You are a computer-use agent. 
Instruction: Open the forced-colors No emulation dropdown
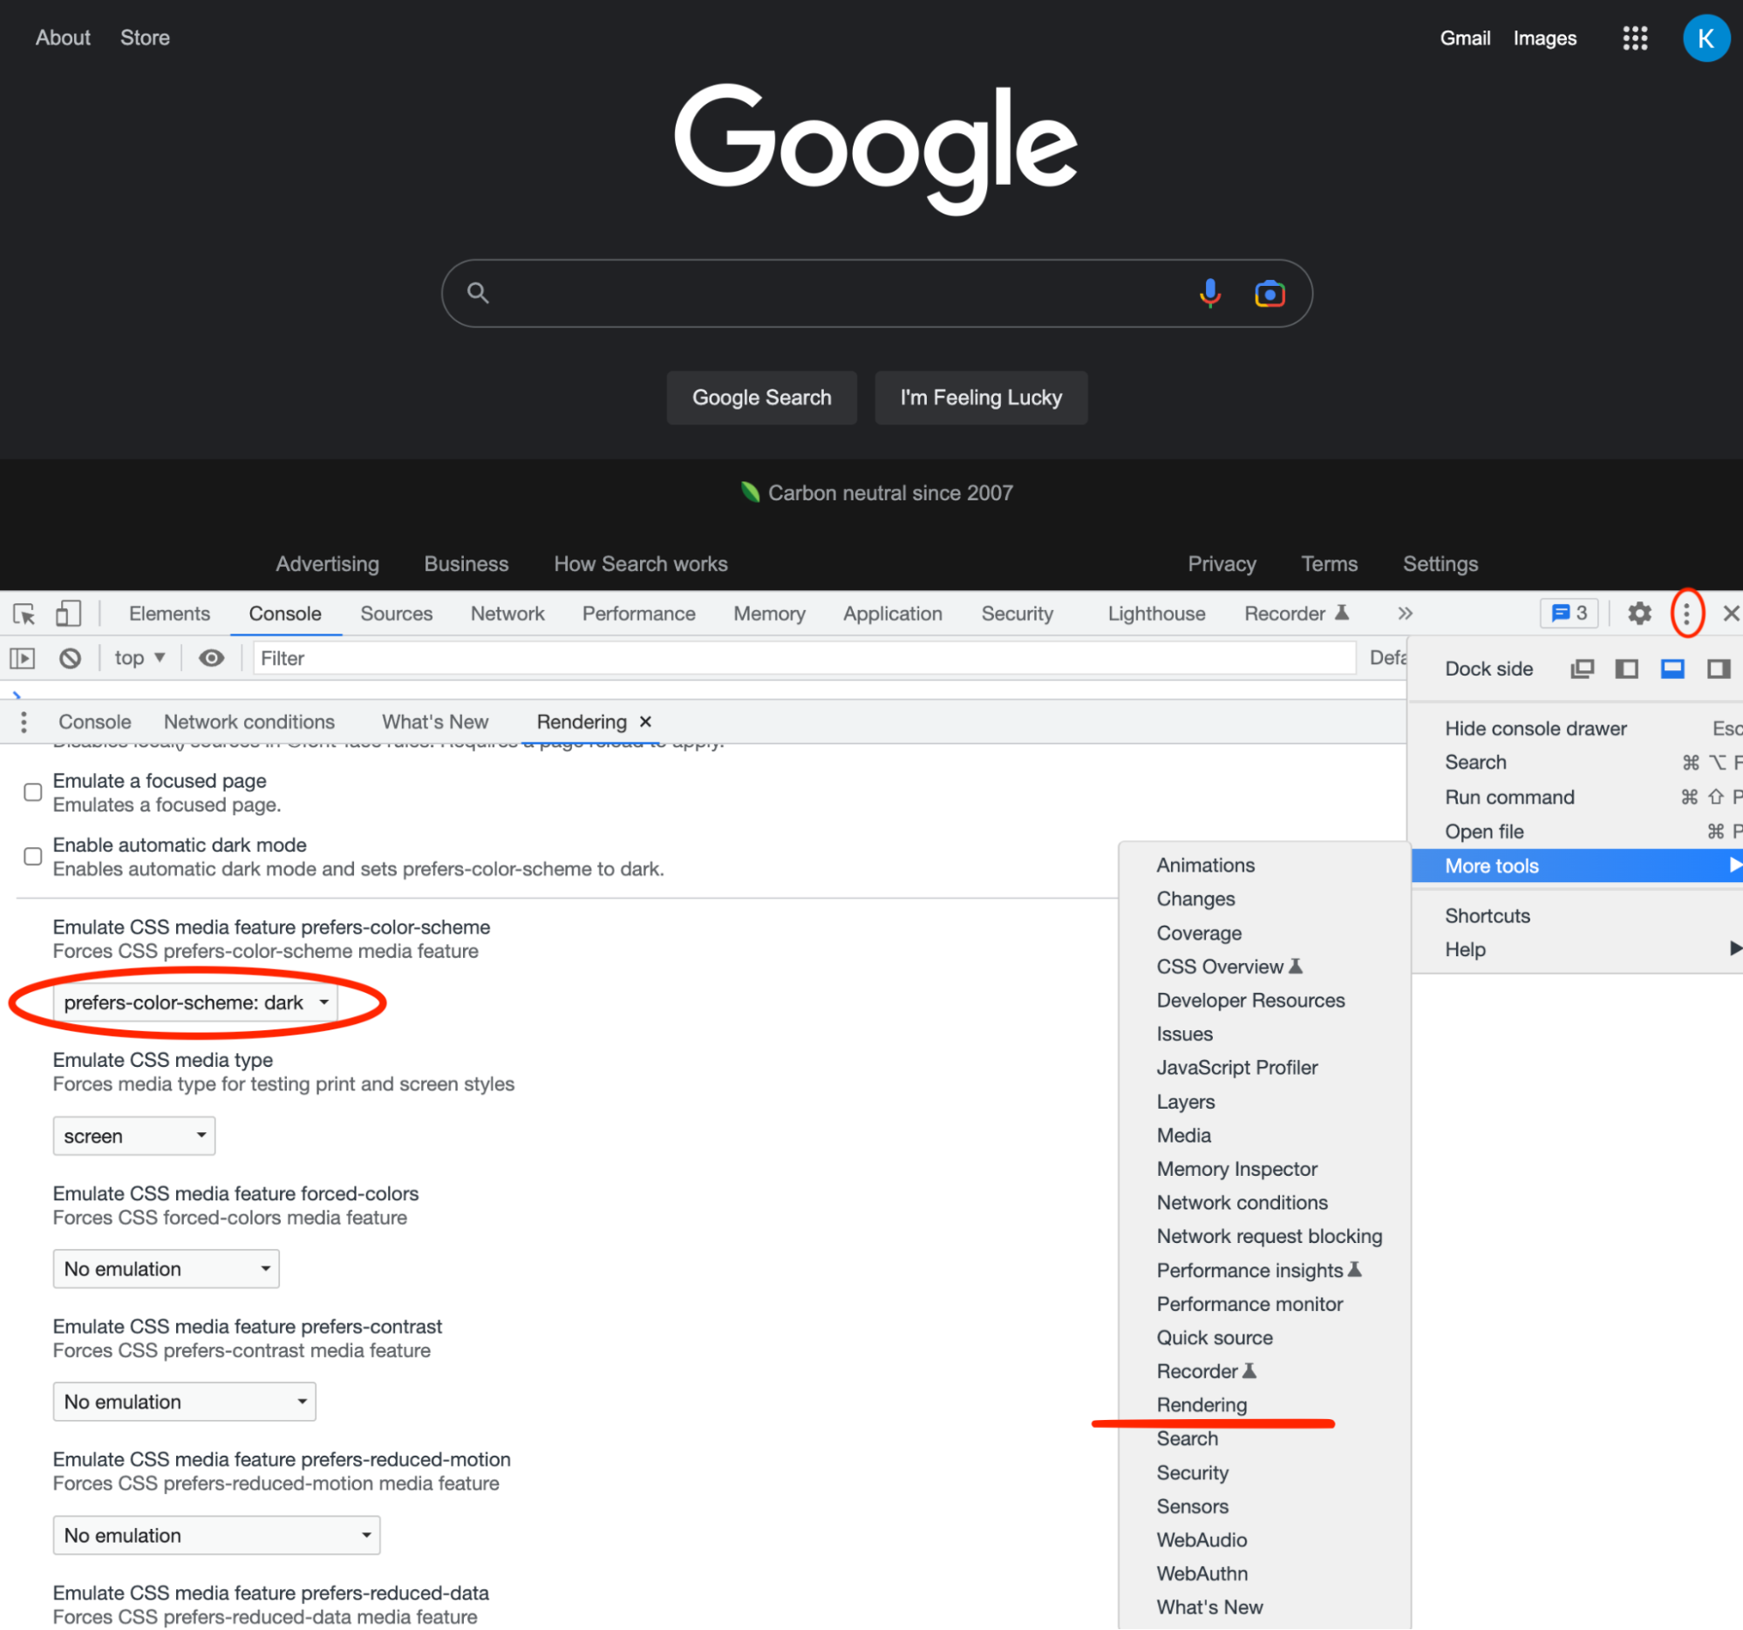coord(166,1268)
